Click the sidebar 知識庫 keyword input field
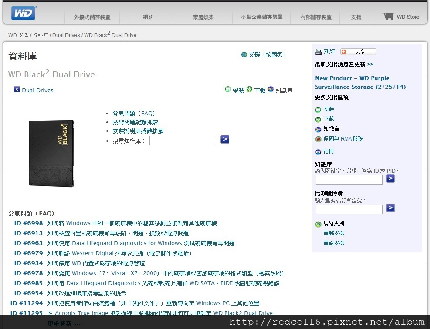 349,180
